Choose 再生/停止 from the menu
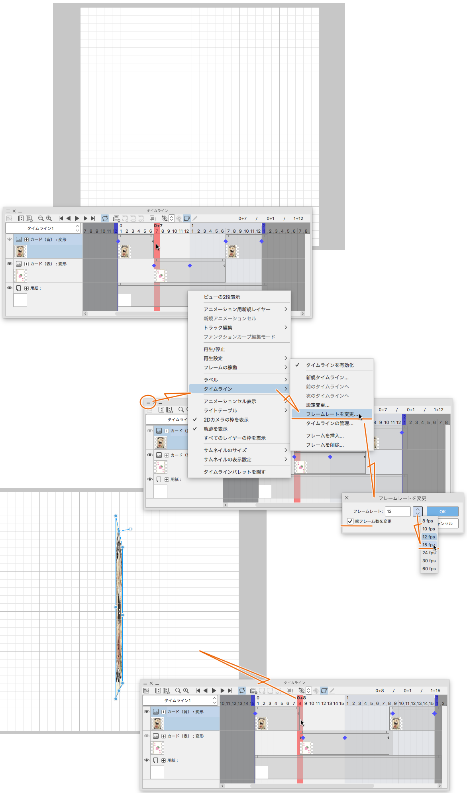This screenshot has height=793, width=467. (x=239, y=349)
